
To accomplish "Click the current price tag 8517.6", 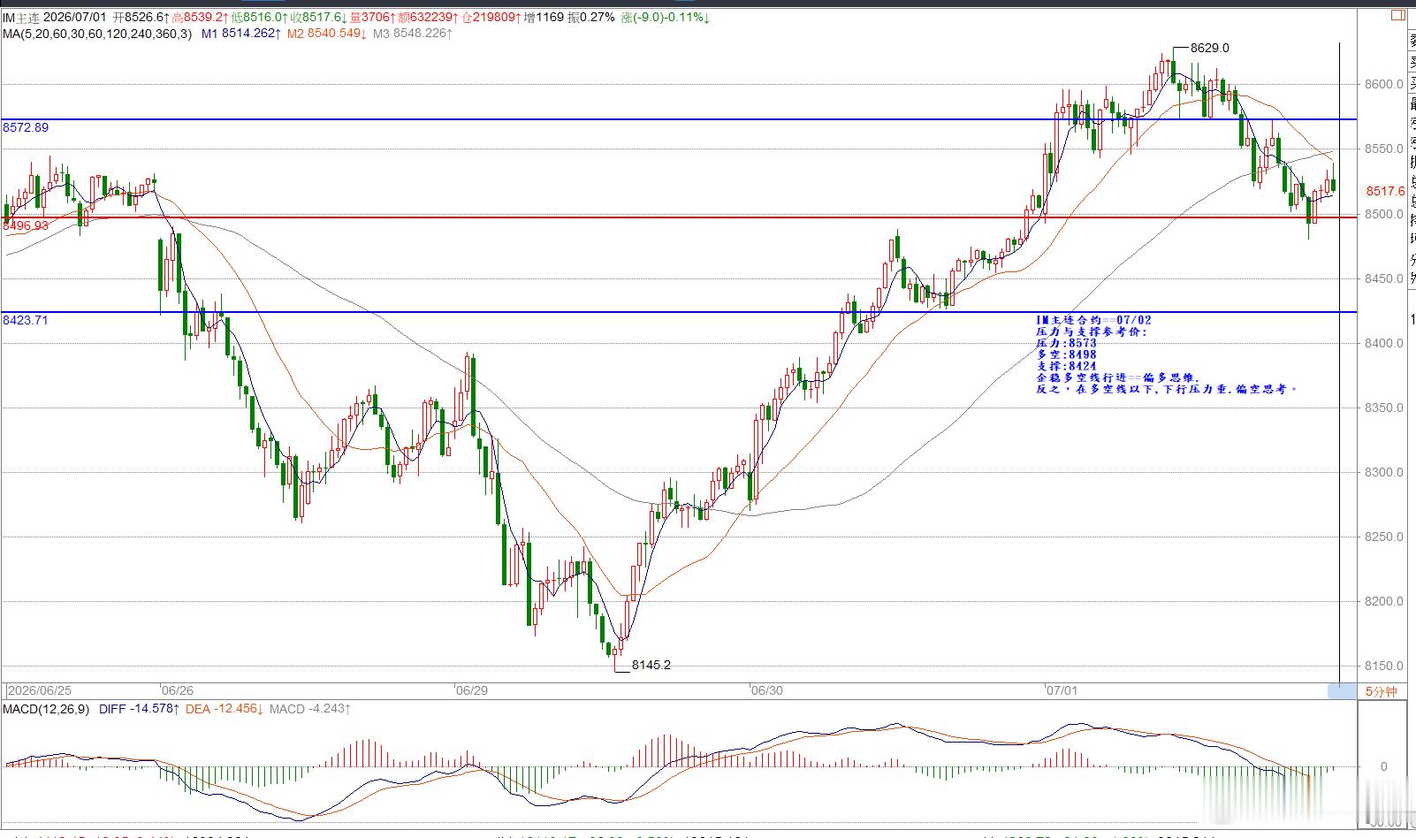I will tap(1385, 191).
